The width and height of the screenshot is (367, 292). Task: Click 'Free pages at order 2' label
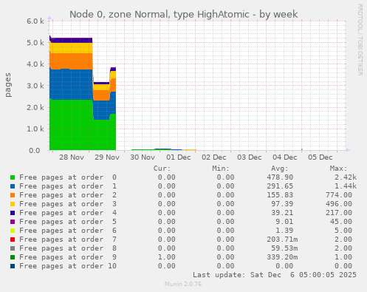point(68,195)
